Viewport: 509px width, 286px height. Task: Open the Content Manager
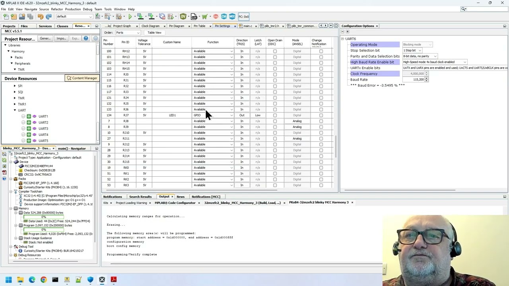tap(82, 78)
